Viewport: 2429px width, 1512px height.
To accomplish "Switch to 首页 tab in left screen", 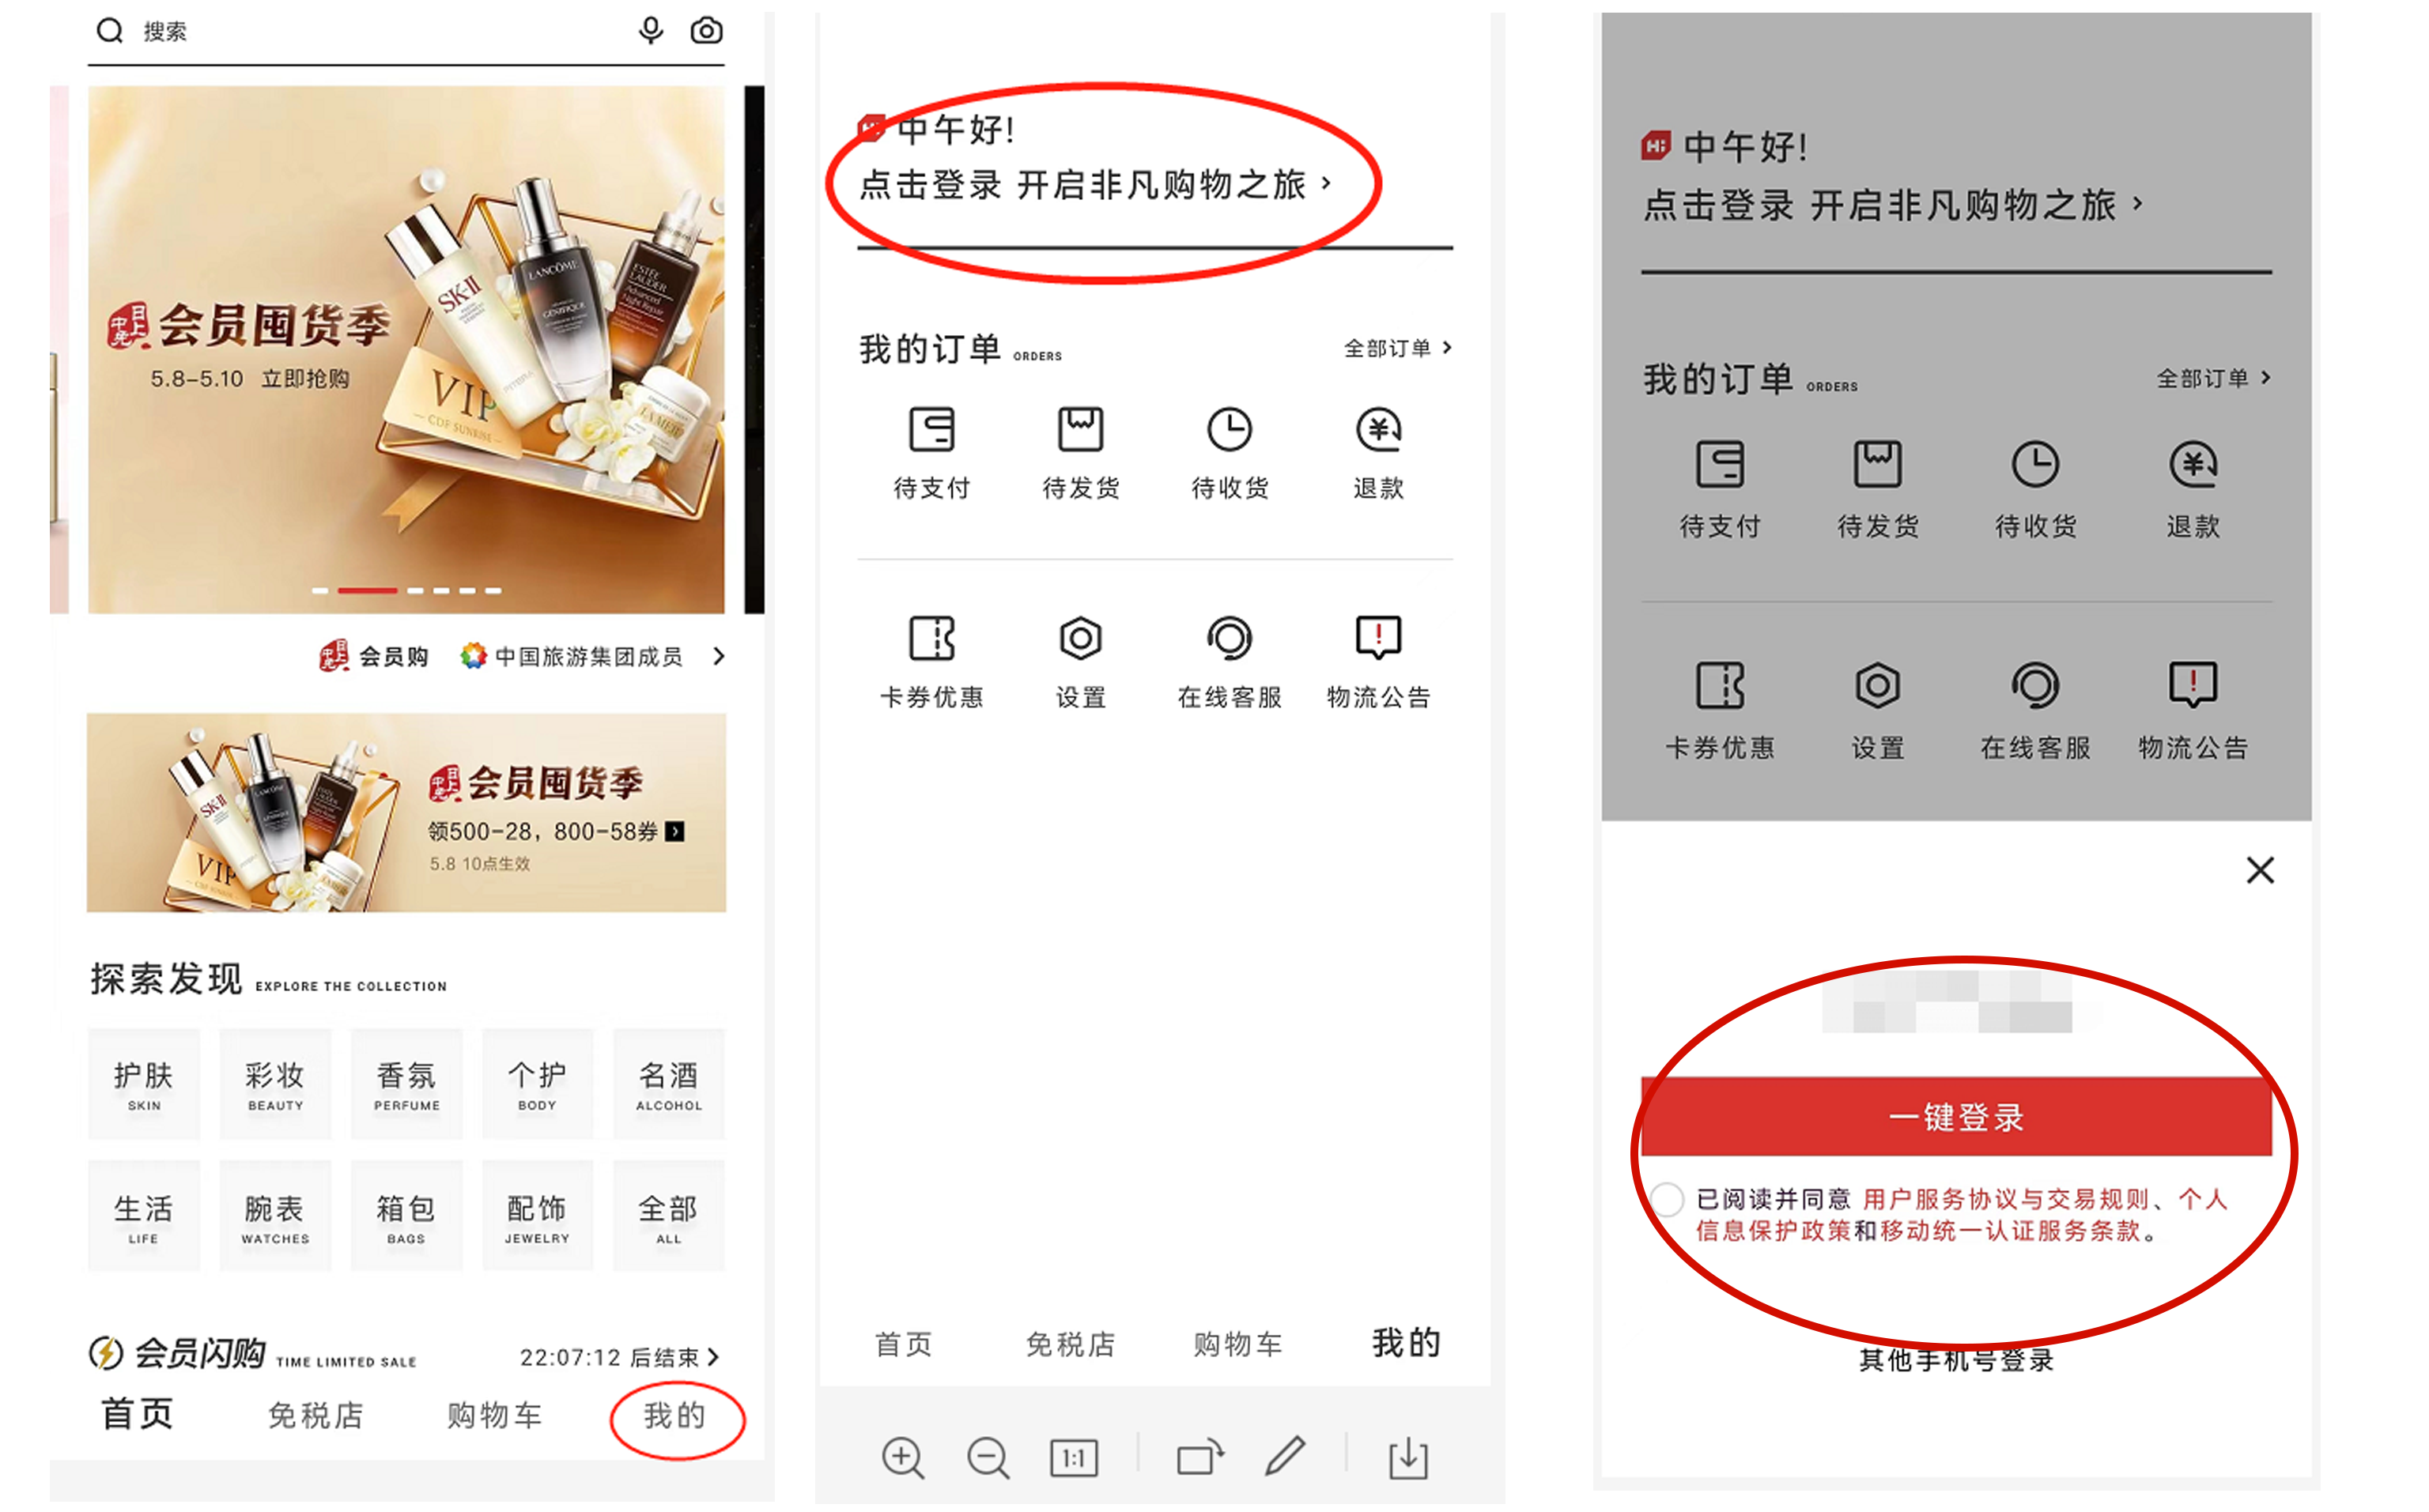I will (137, 1414).
